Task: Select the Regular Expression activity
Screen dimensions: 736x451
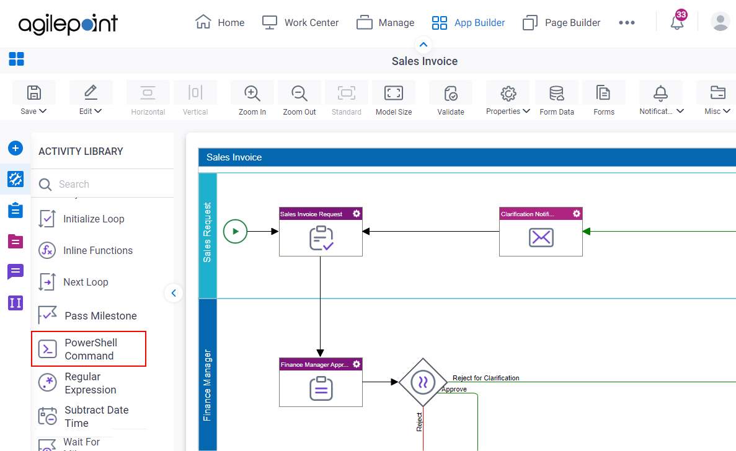Action: (x=78, y=383)
